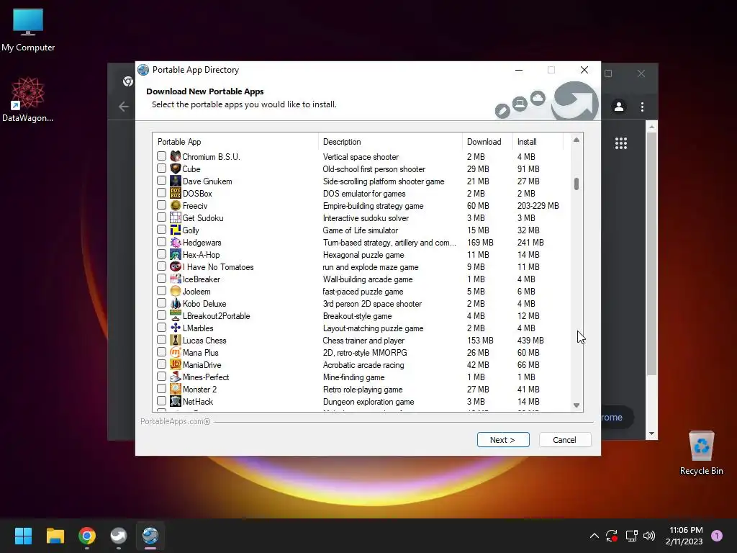The height and width of the screenshot is (553, 737).
Task: Open Google Chrome from the taskbar
Action: point(87,536)
